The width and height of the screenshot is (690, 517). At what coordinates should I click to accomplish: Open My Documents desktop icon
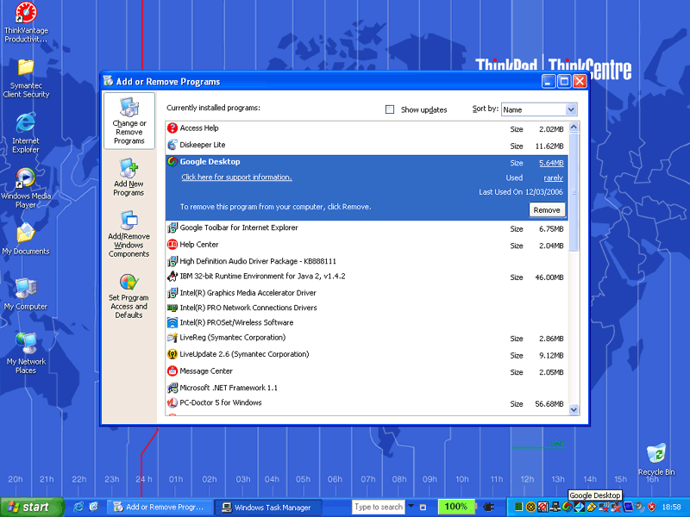tap(26, 239)
